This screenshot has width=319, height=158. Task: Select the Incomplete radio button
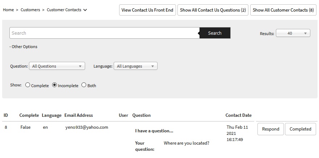click(x=54, y=85)
